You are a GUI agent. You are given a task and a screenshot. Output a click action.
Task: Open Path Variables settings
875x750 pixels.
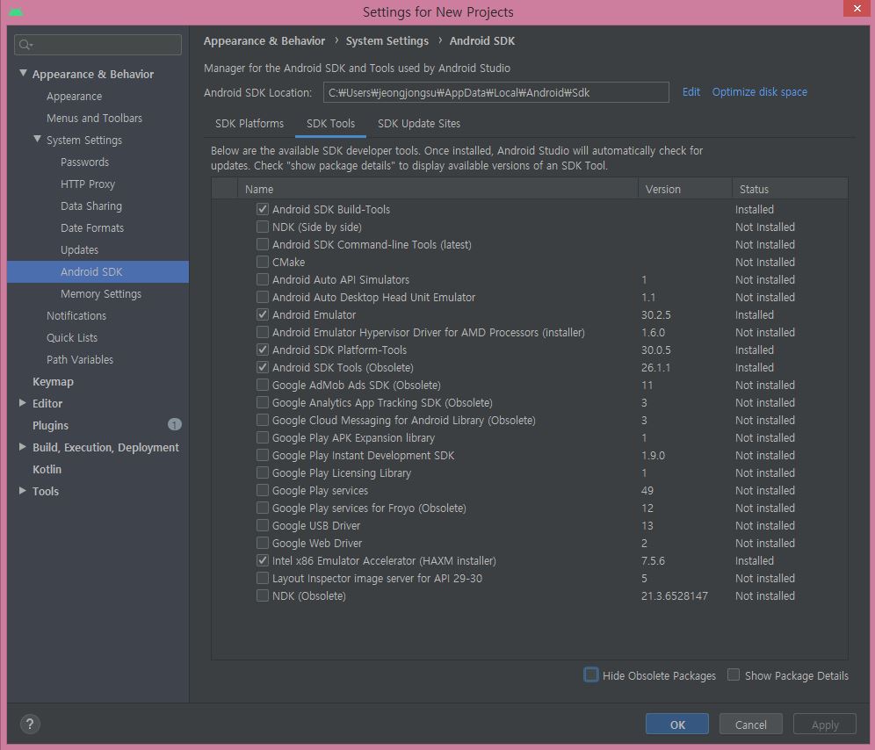[80, 359]
